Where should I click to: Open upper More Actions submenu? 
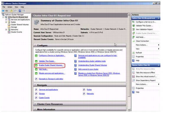tap(146, 45)
